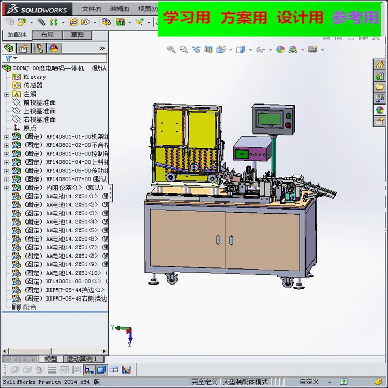Open SolidWorks Resources home icon in task pane
The image size is (388, 388).
pyautogui.click(x=379, y=65)
